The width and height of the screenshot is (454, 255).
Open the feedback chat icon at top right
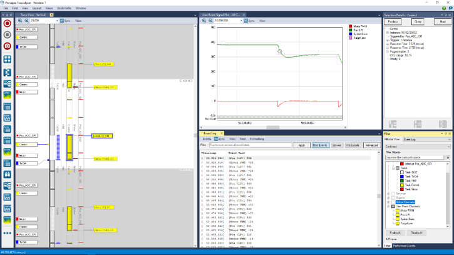pyautogui.click(x=450, y=8)
